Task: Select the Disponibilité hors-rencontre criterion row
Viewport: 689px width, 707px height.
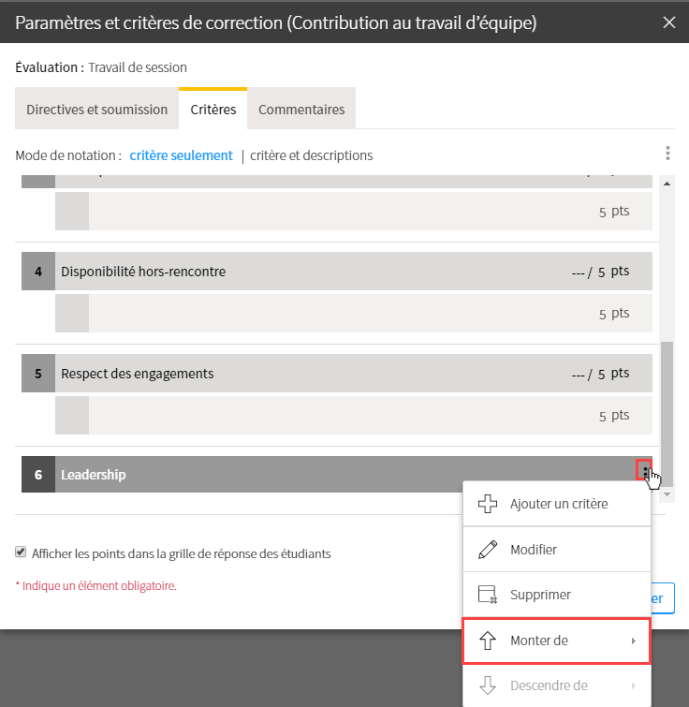Action: [x=337, y=271]
